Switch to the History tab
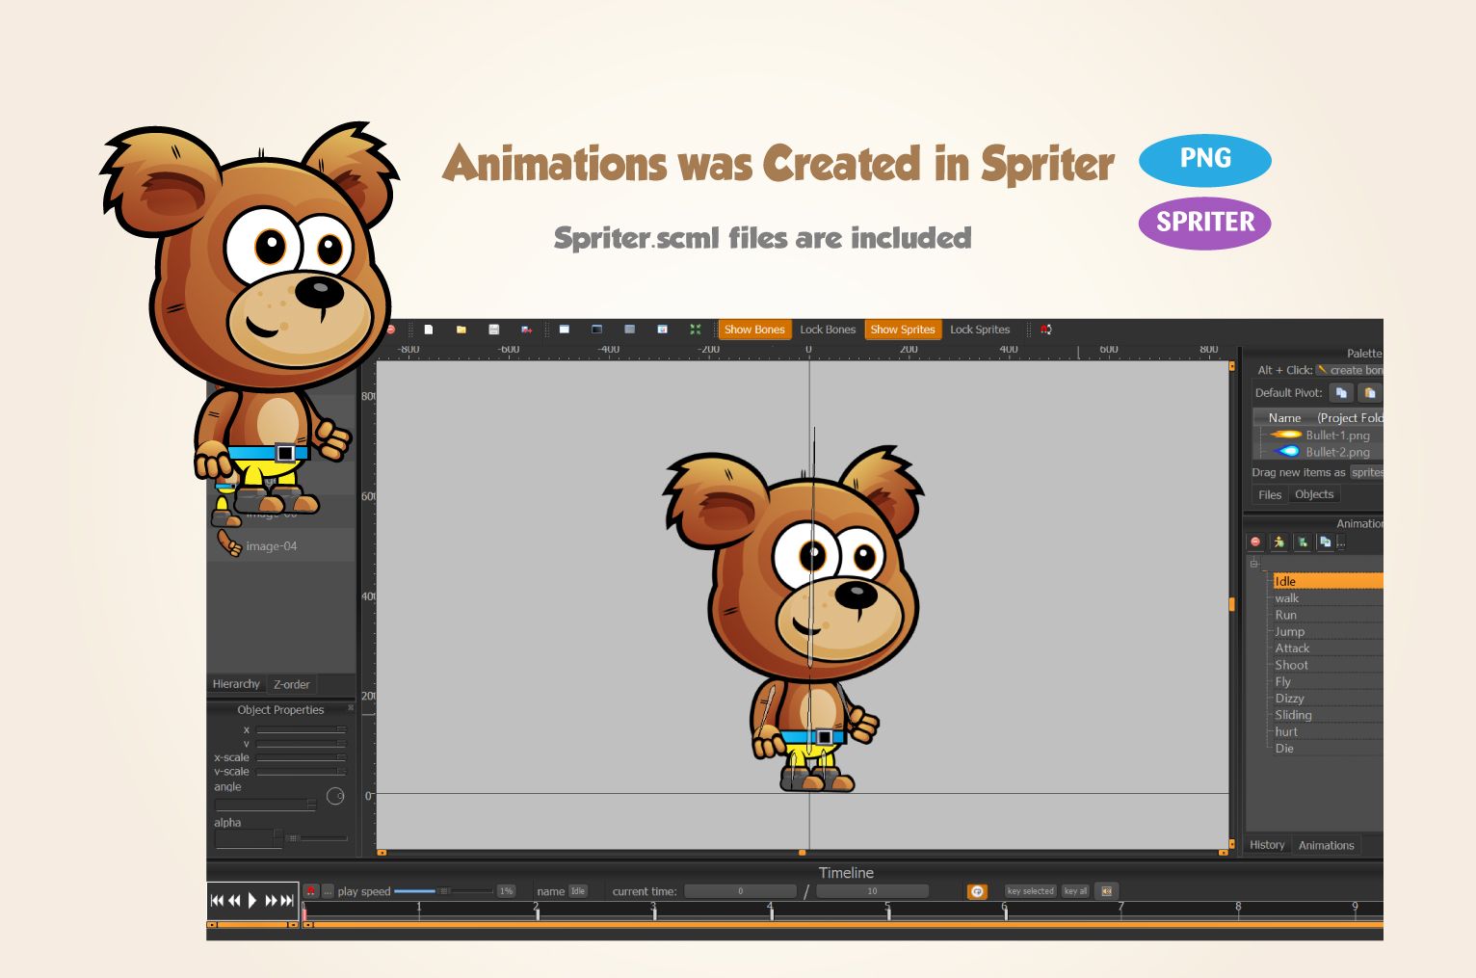This screenshot has width=1476, height=978. tap(1267, 845)
